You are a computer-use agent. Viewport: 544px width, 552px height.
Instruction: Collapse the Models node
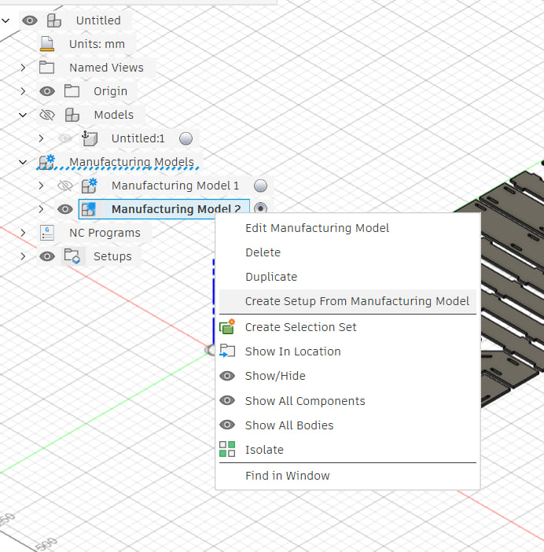(x=23, y=115)
